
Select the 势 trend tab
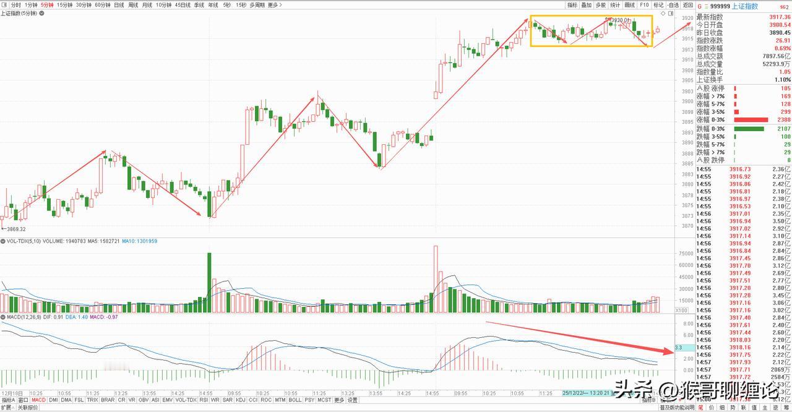click(733, 408)
